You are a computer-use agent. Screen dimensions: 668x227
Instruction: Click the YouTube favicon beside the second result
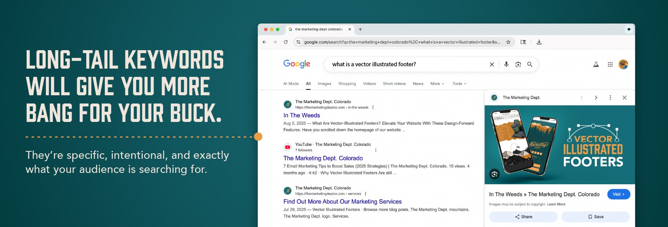(x=287, y=147)
